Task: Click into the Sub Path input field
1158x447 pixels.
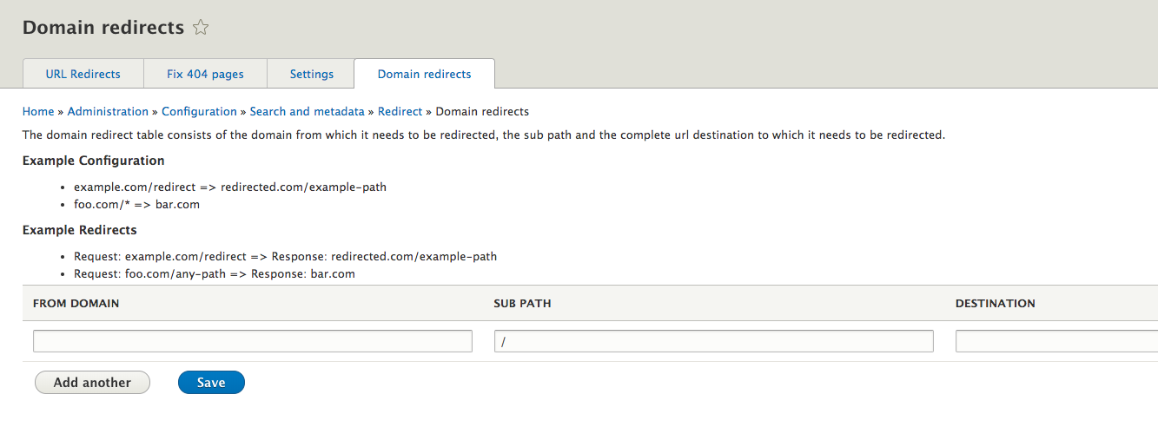Action: coord(713,341)
